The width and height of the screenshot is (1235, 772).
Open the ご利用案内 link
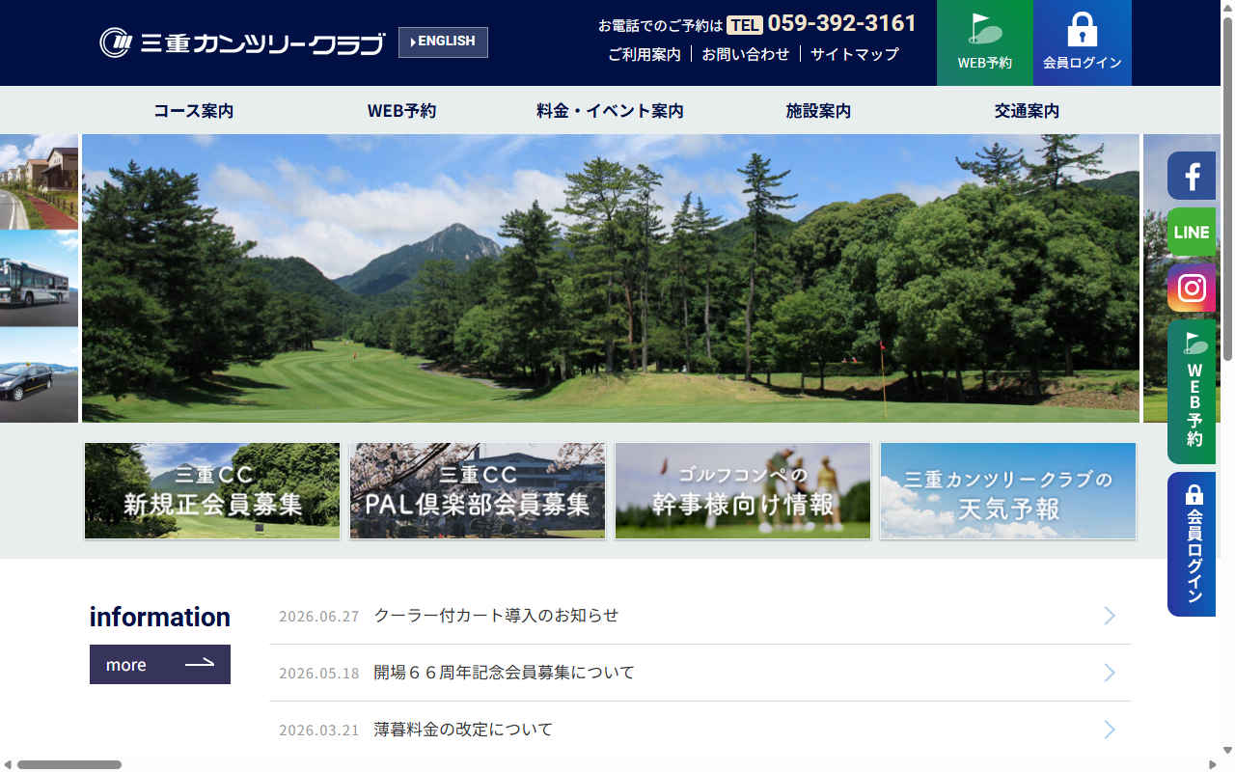click(x=644, y=54)
